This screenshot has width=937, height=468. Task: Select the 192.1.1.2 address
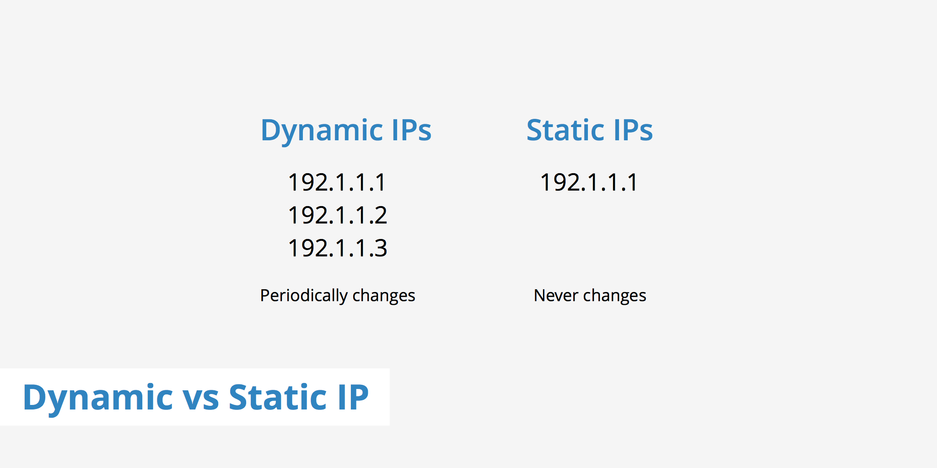338,215
